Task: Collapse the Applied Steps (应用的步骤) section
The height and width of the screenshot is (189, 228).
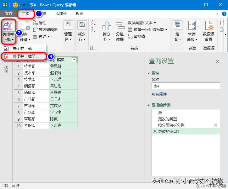Action: coord(148,105)
